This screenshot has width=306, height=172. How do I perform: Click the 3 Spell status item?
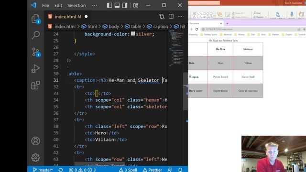pyautogui.click(x=128, y=170)
